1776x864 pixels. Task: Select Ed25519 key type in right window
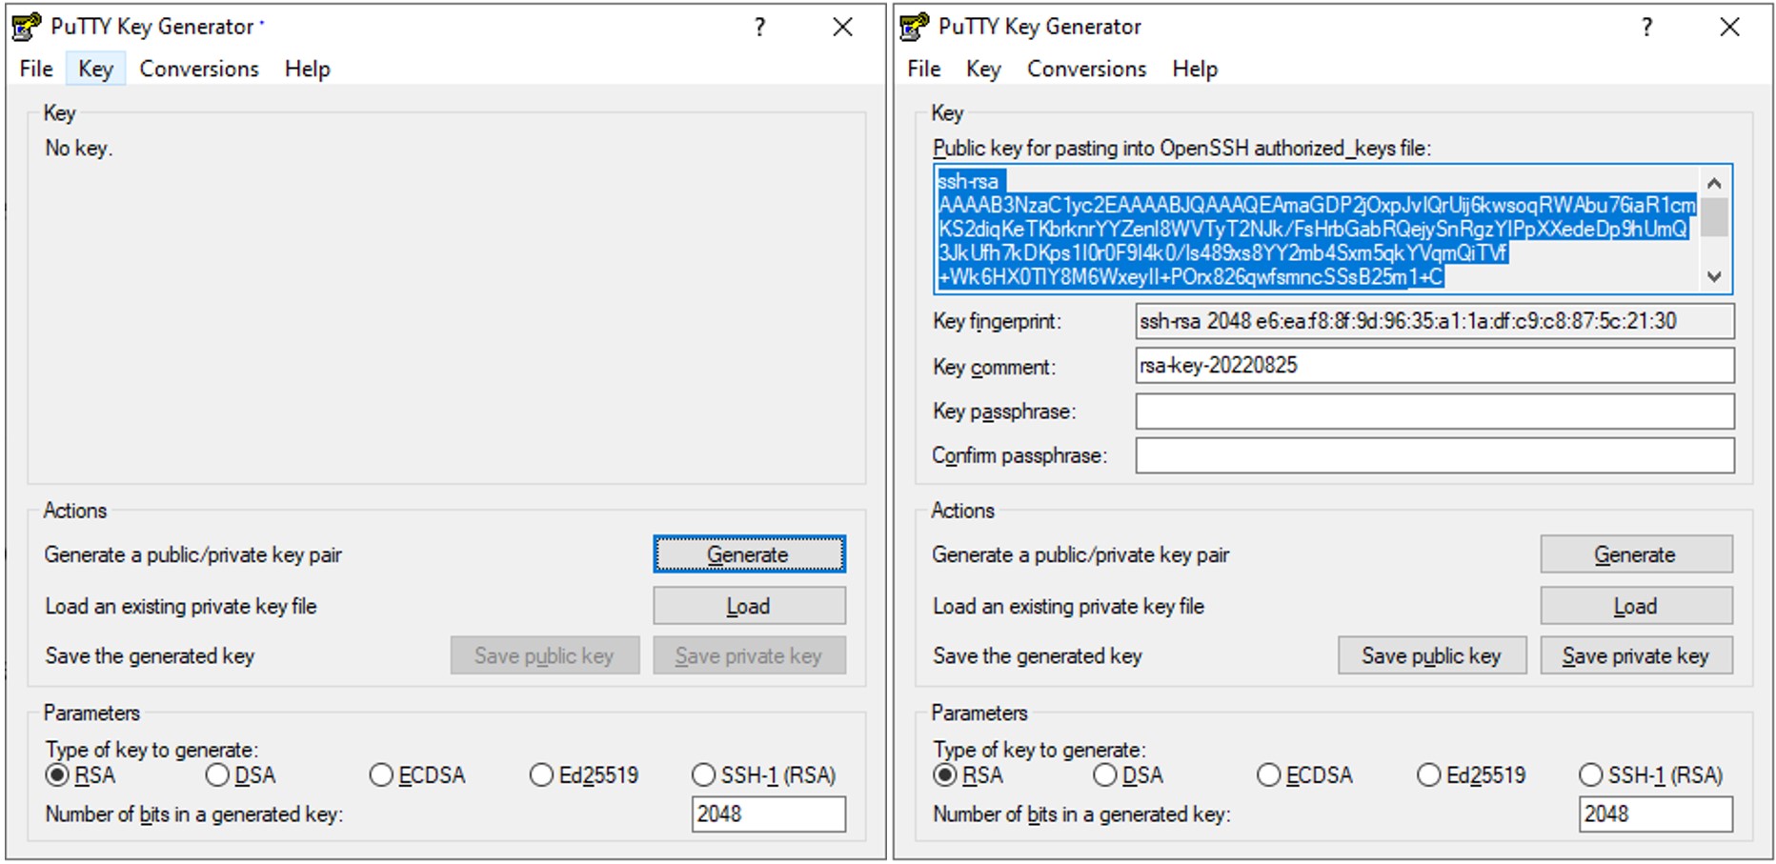click(x=1429, y=775)
